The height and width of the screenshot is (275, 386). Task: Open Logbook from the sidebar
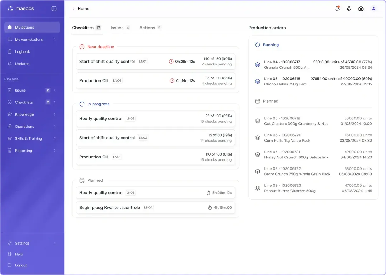pos(32,51)
